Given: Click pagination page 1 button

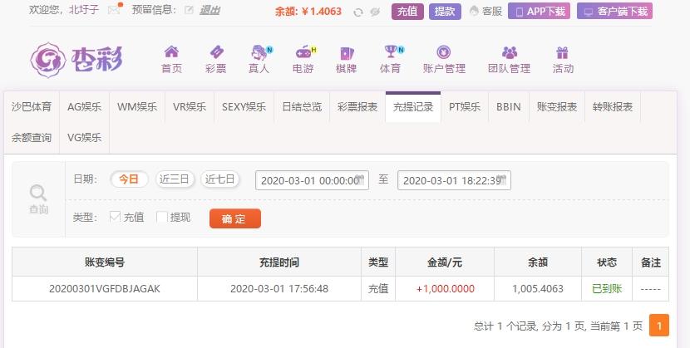Looking at the screenshot, I should pos(659,326).
